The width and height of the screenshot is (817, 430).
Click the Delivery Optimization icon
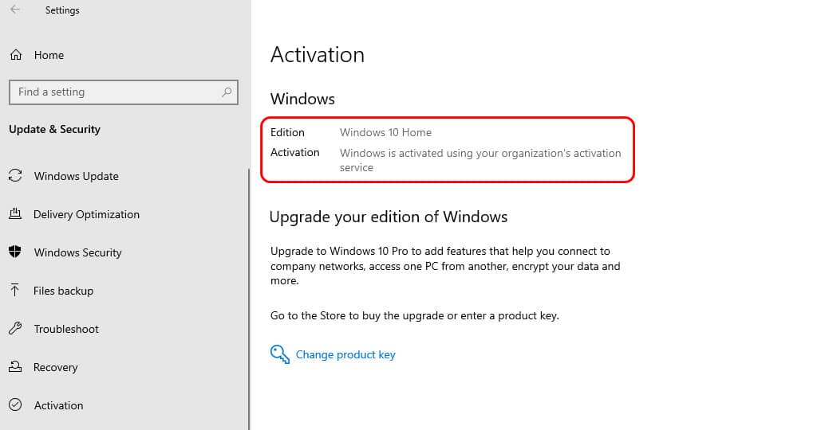pyautogui.click(x=16, y=213)
